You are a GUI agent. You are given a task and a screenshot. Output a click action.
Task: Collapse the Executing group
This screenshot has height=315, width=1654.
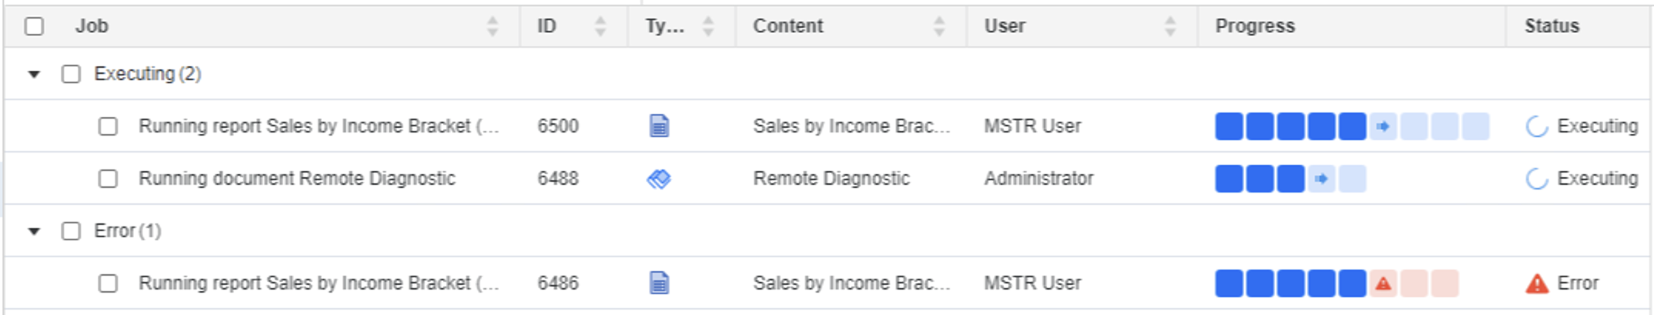pyautogui.click(x=34, y=74)
